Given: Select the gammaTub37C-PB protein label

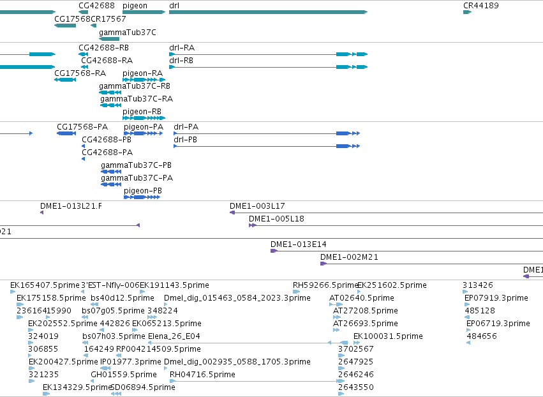Looking at the screenshot, I should [x=136, y=165].
